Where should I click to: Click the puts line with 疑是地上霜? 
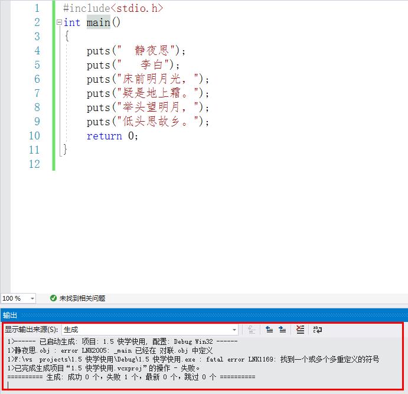[x=148, y=93]
